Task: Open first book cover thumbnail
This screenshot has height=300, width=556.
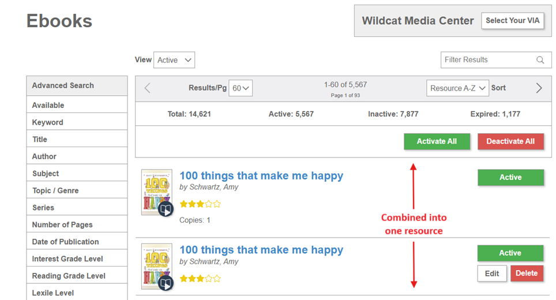Action: point(156,192)
